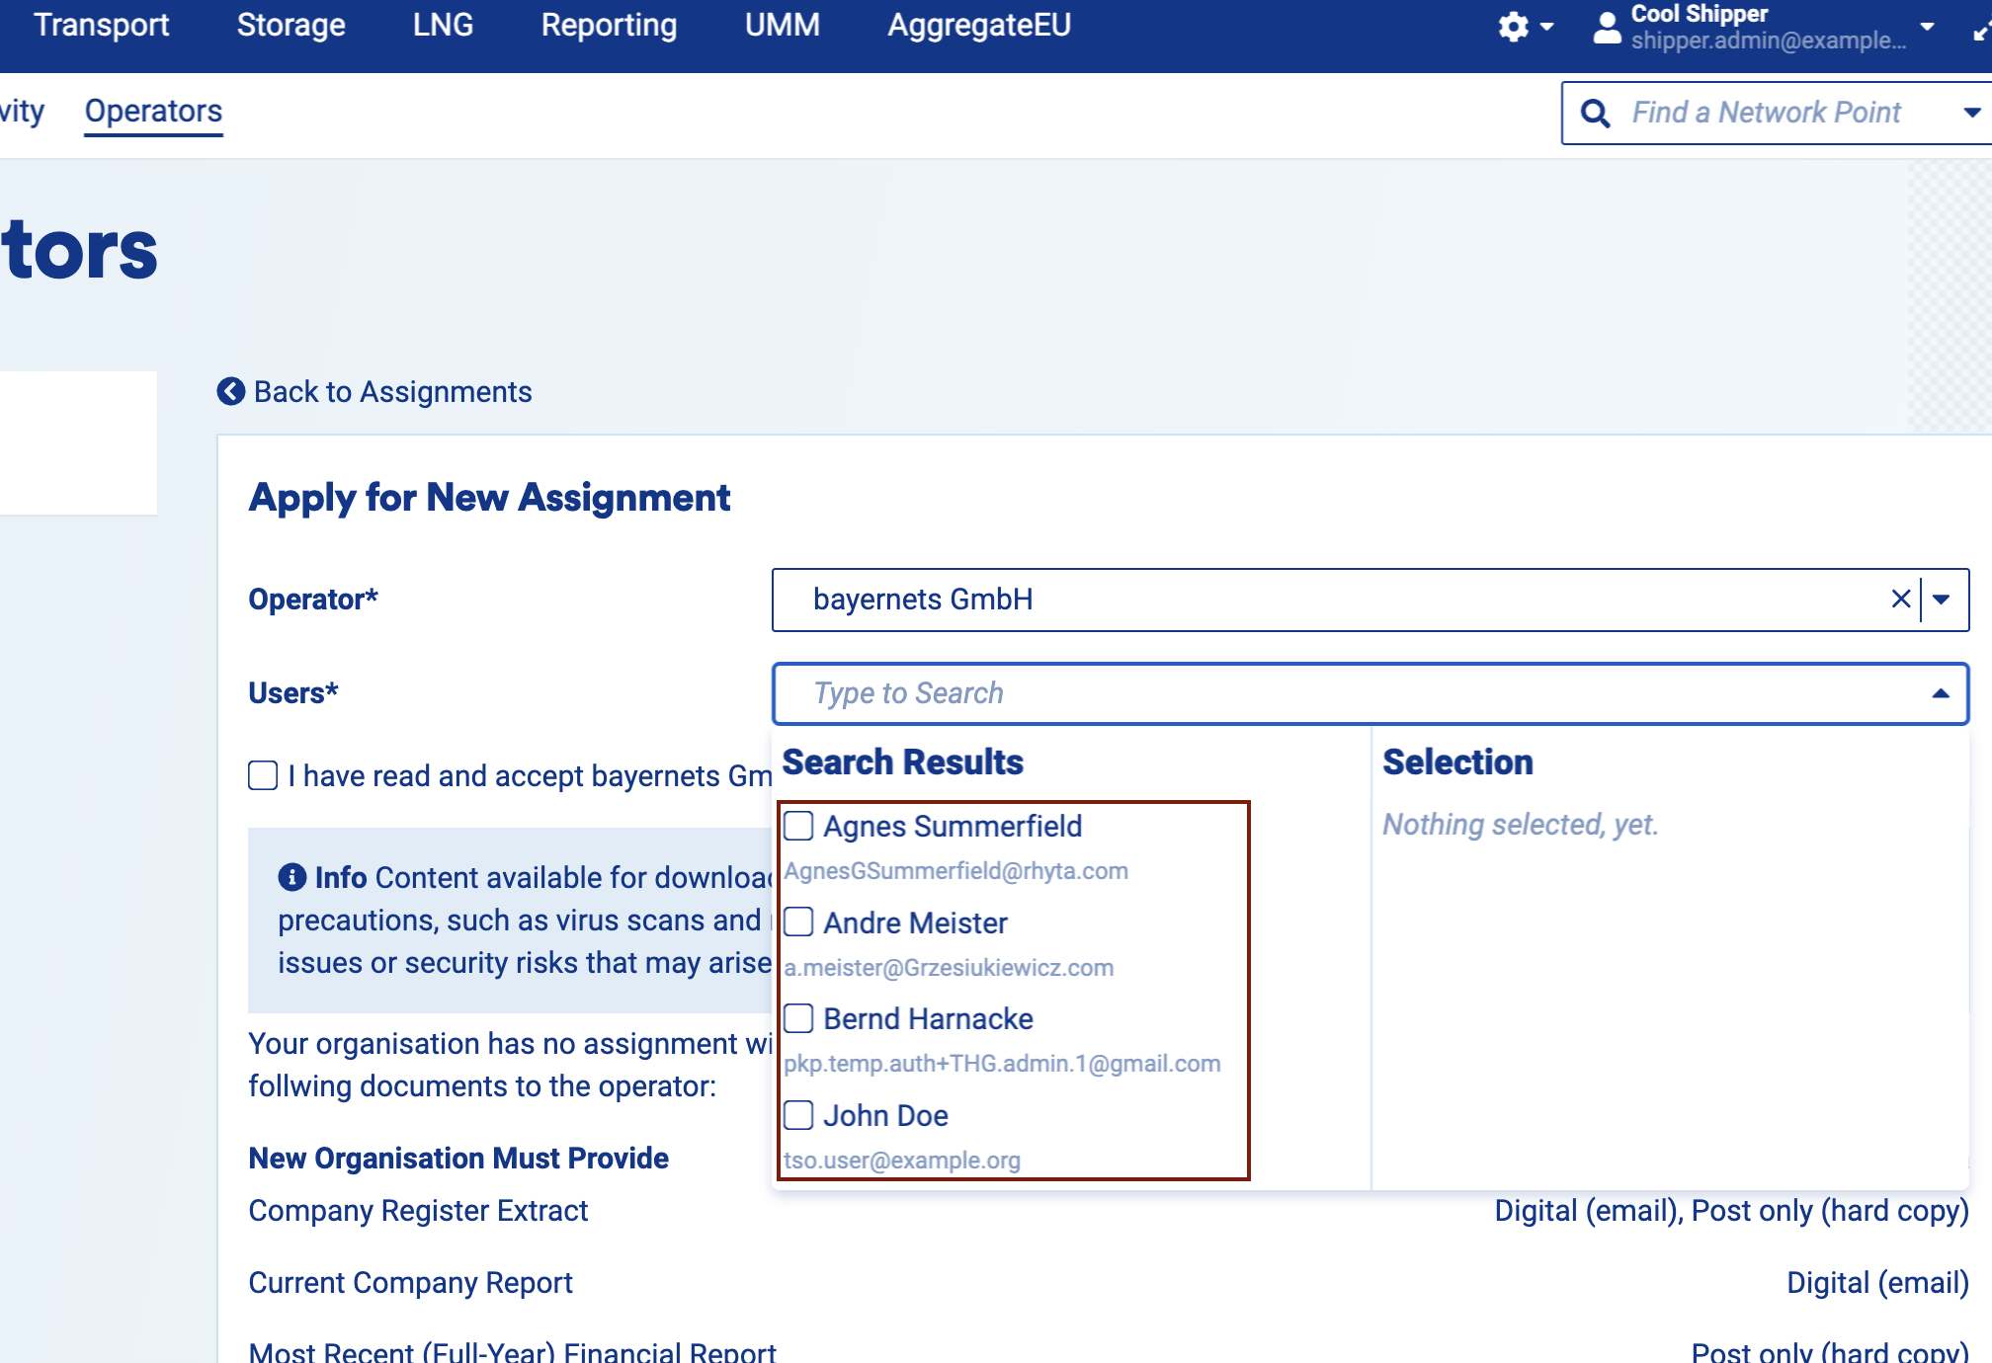This screenshot has width=1992, height=1363.
Task: Check the Agnes Summerfield checkbox
Action: [798, 826]
